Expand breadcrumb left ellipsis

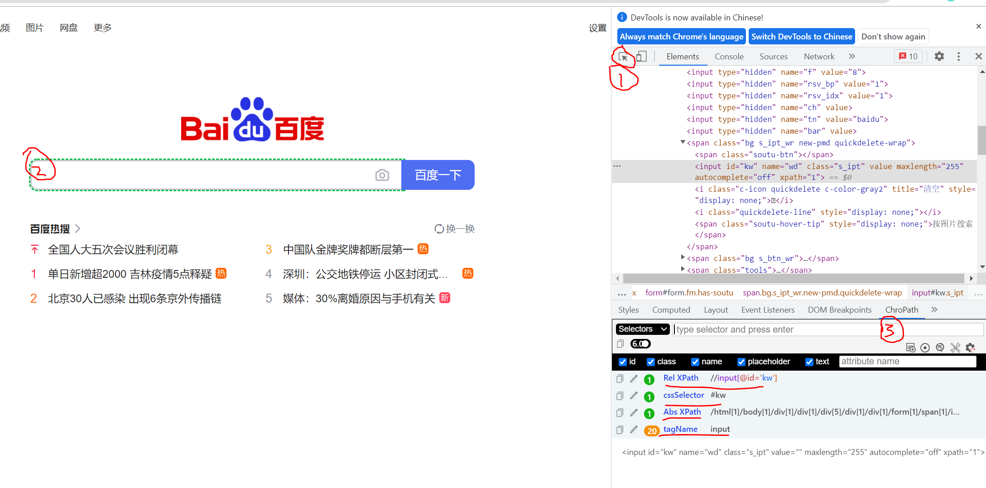tap(622, 294)
